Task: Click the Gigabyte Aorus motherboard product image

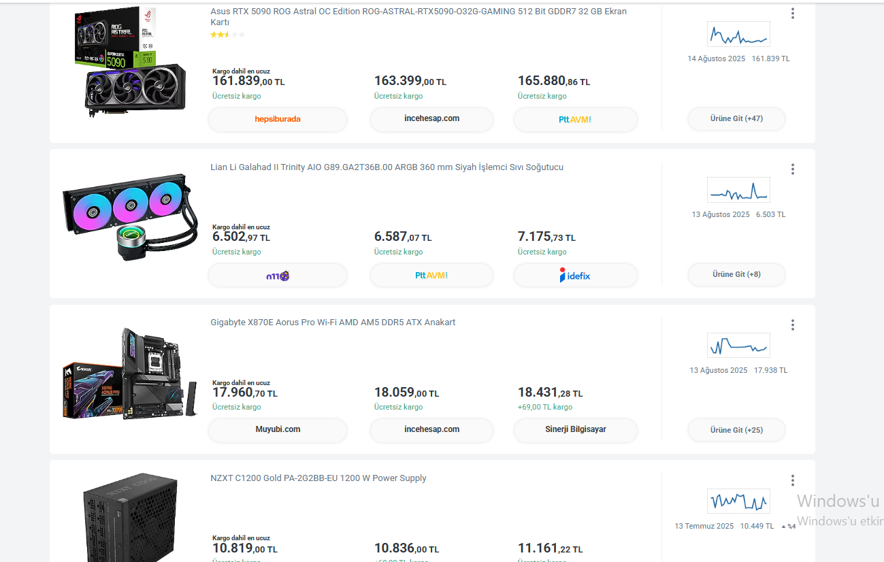Action: (130, 374)
